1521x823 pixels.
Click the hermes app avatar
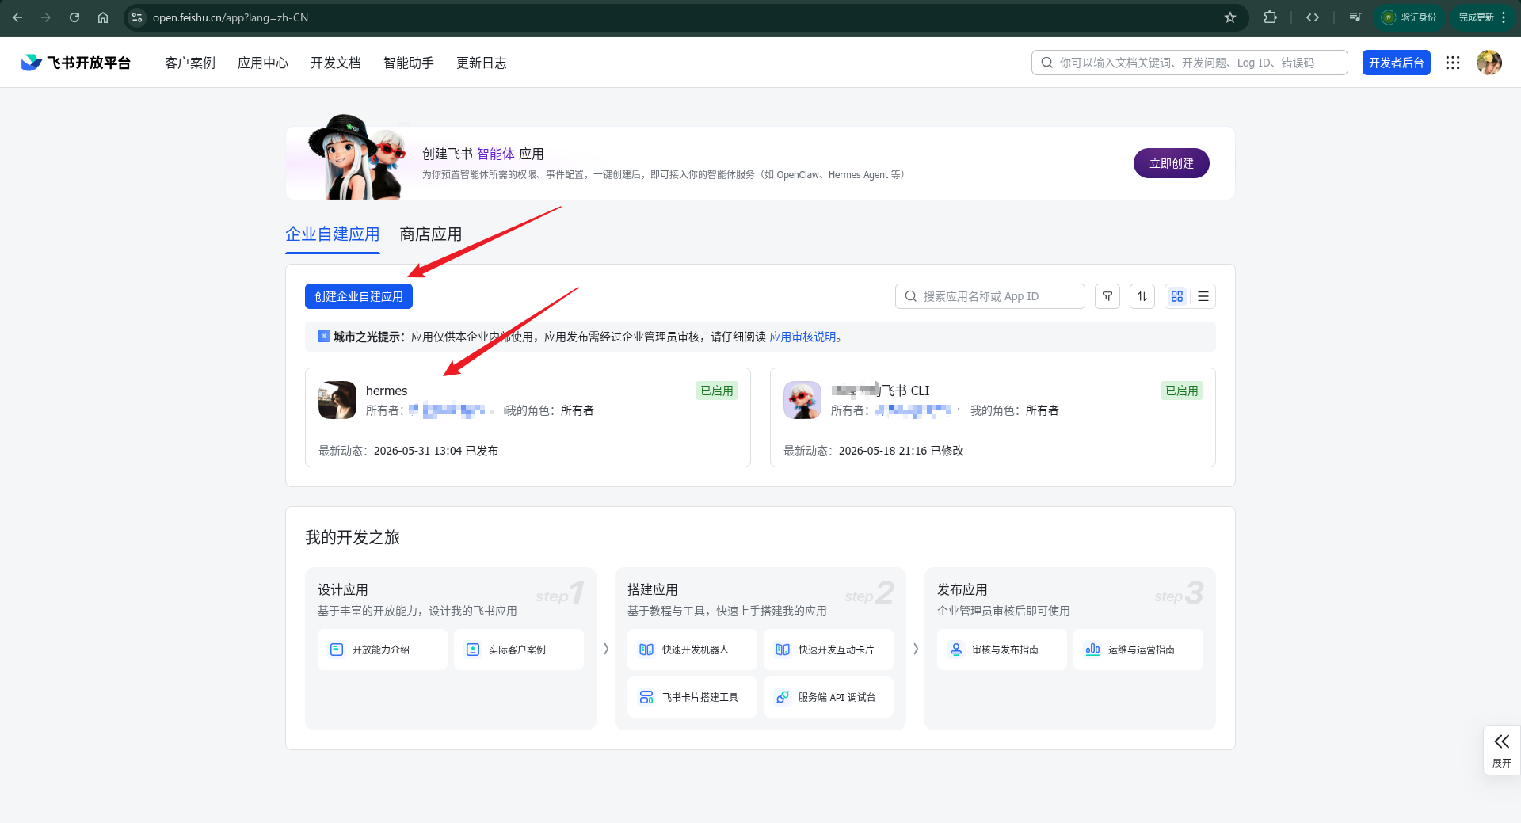pos(337,400)
